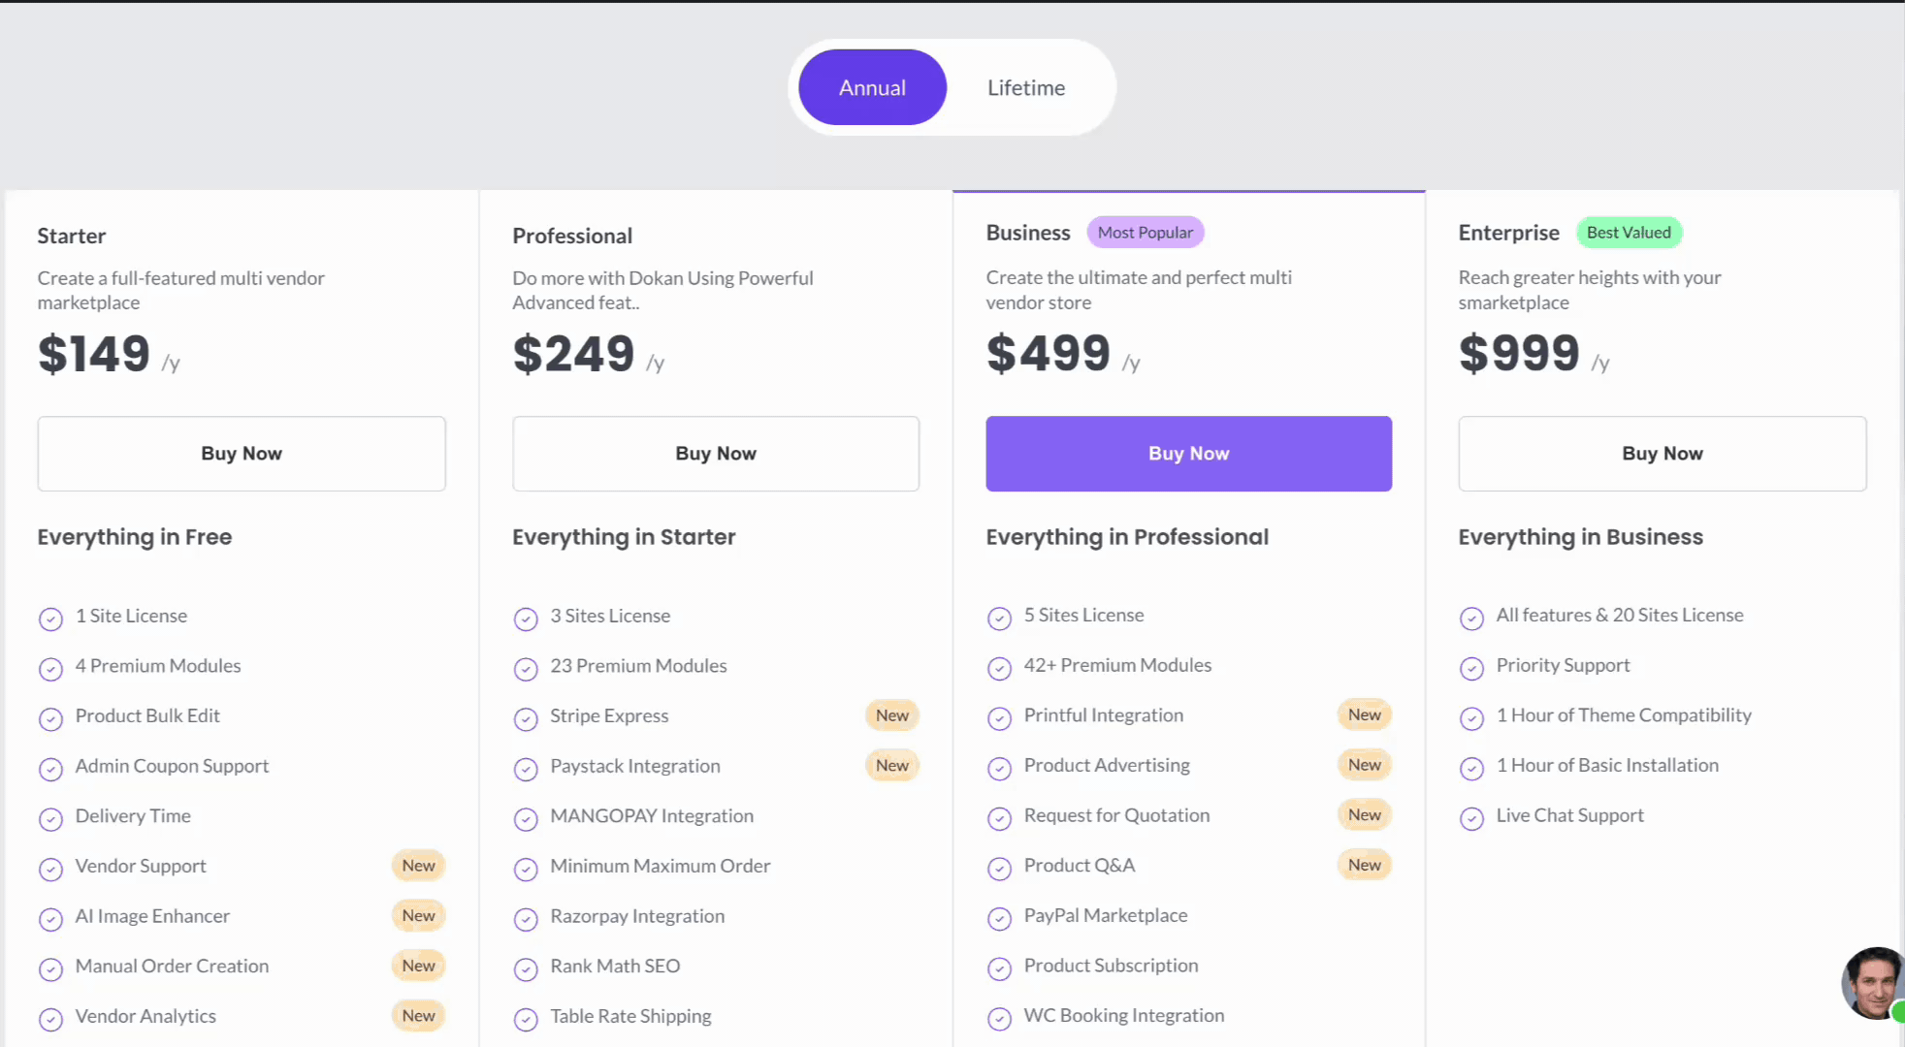
Task: Switch to the Lifetime pricing tab
Action: [x=1025, y=87]
